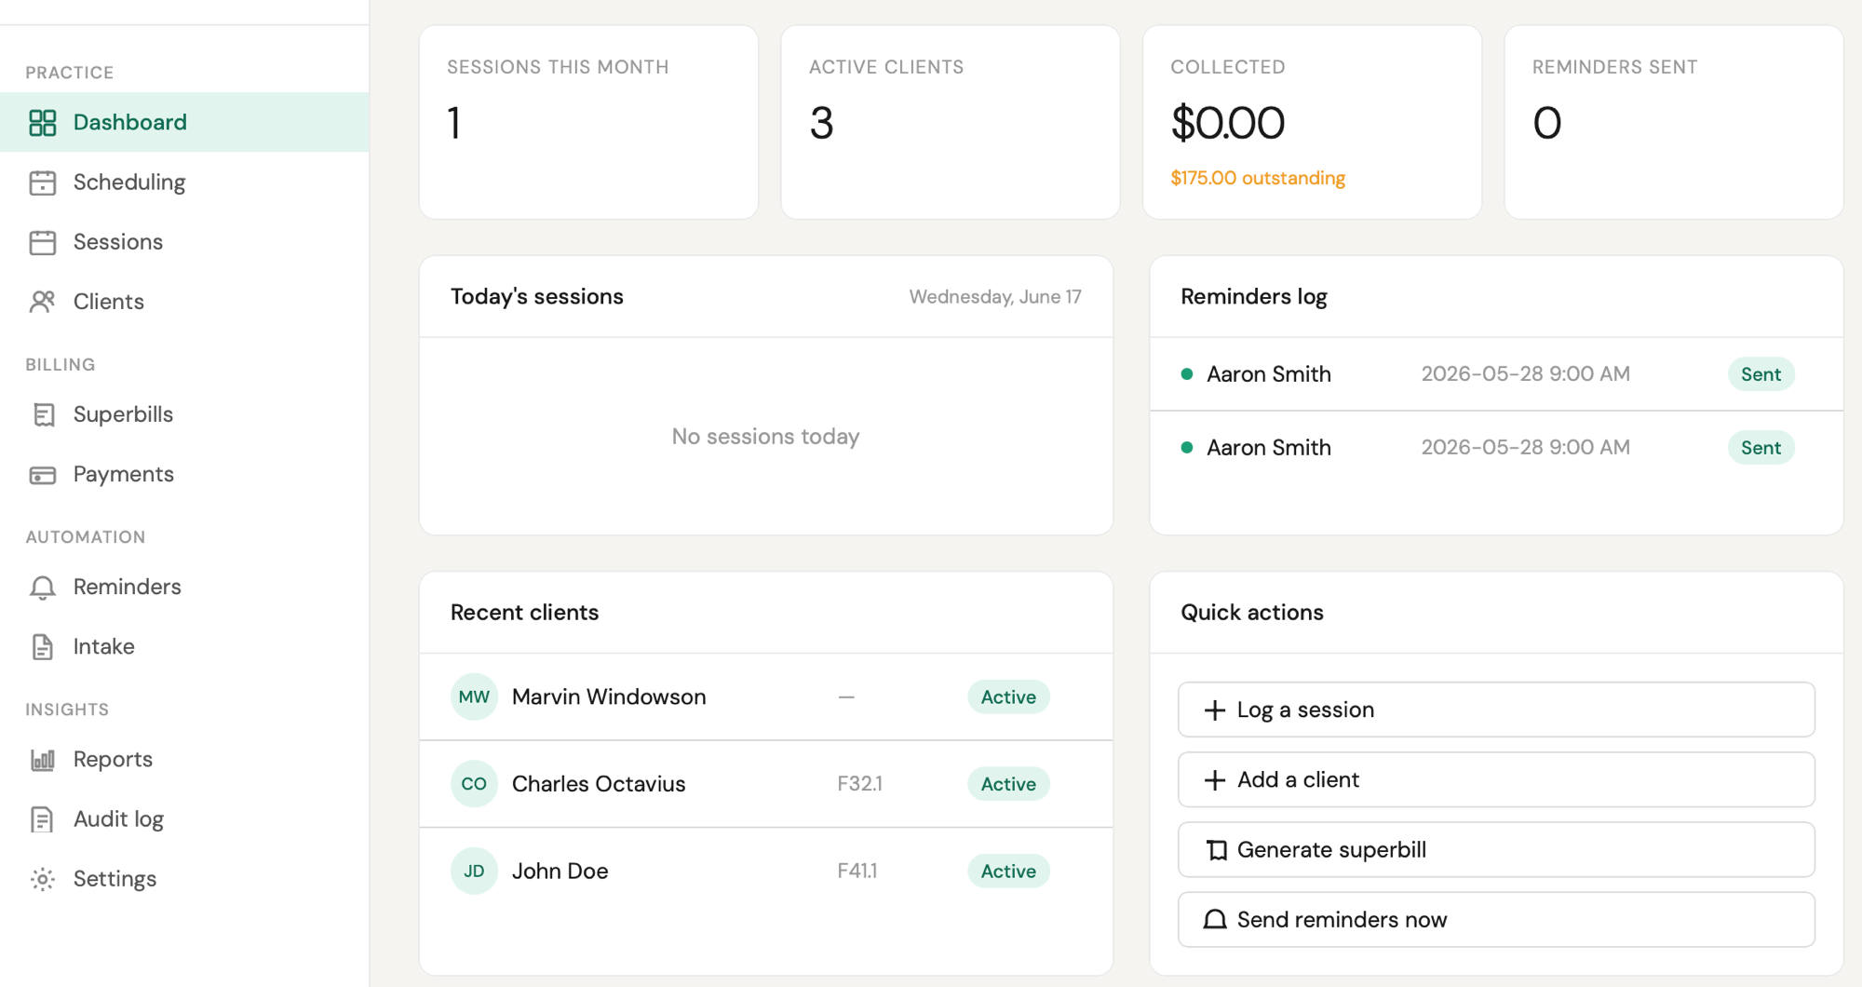Click the Audit log document icon
The image size is (1862, 987).
click(x=43, y=819)
